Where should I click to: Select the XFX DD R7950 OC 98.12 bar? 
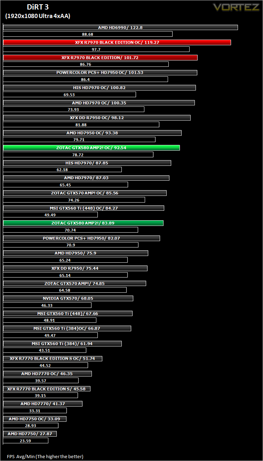(x=97, y=118)
